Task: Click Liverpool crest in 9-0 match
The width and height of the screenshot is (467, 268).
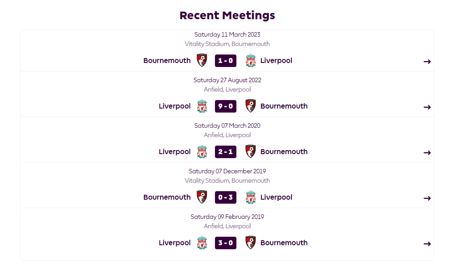Action: tap(202, 106)
